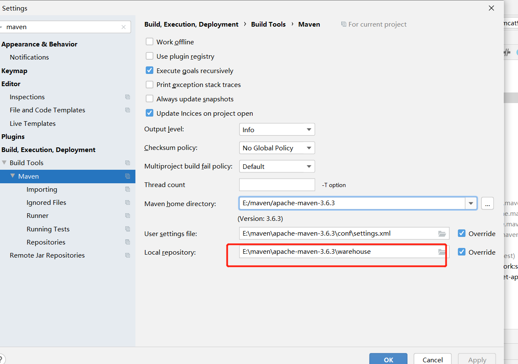This screenshot has height=364, width=518.
Task: Collapse the Maven tree node
Action: [13, 176]
